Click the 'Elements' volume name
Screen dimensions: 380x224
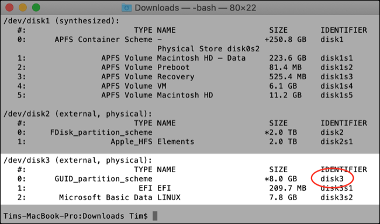pyautogui.click(x=176, y=142)
